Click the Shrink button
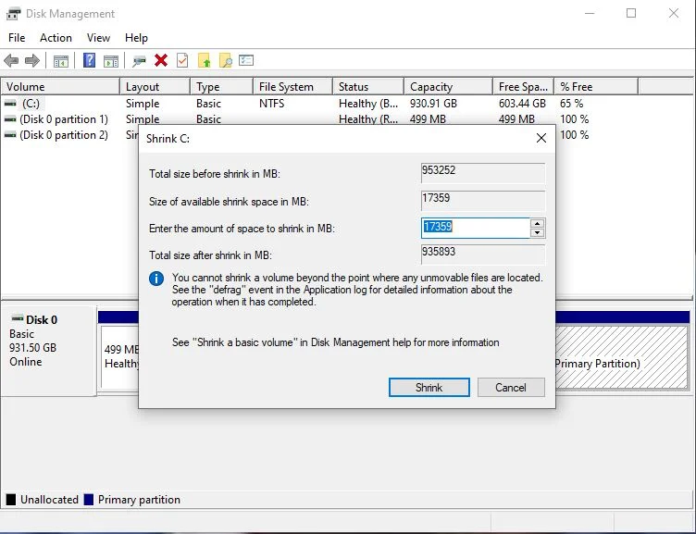The width and height of the screenshot is (696, 534). pyautogui.click(x=429, y=388)
